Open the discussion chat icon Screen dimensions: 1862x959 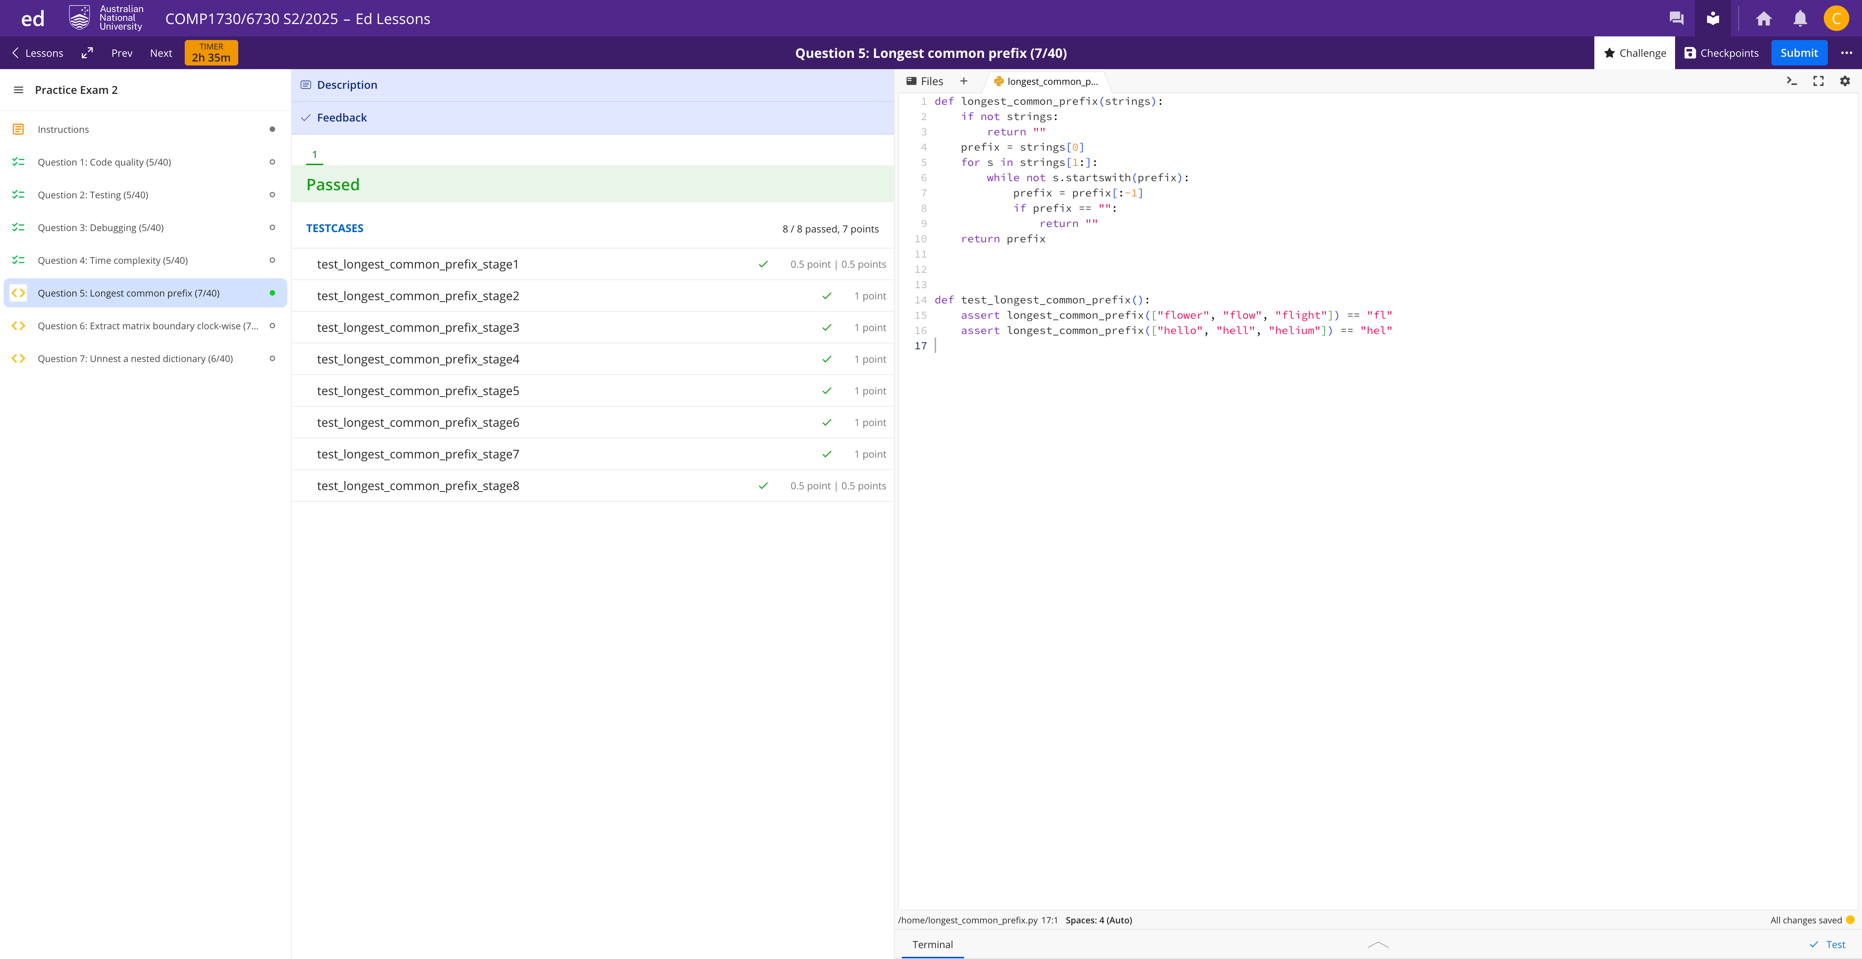point(1676,18)
